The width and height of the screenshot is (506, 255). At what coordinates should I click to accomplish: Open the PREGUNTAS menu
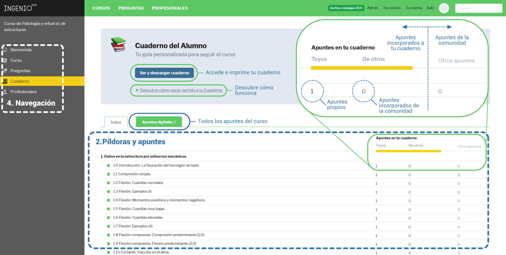[x=131, y=8]
